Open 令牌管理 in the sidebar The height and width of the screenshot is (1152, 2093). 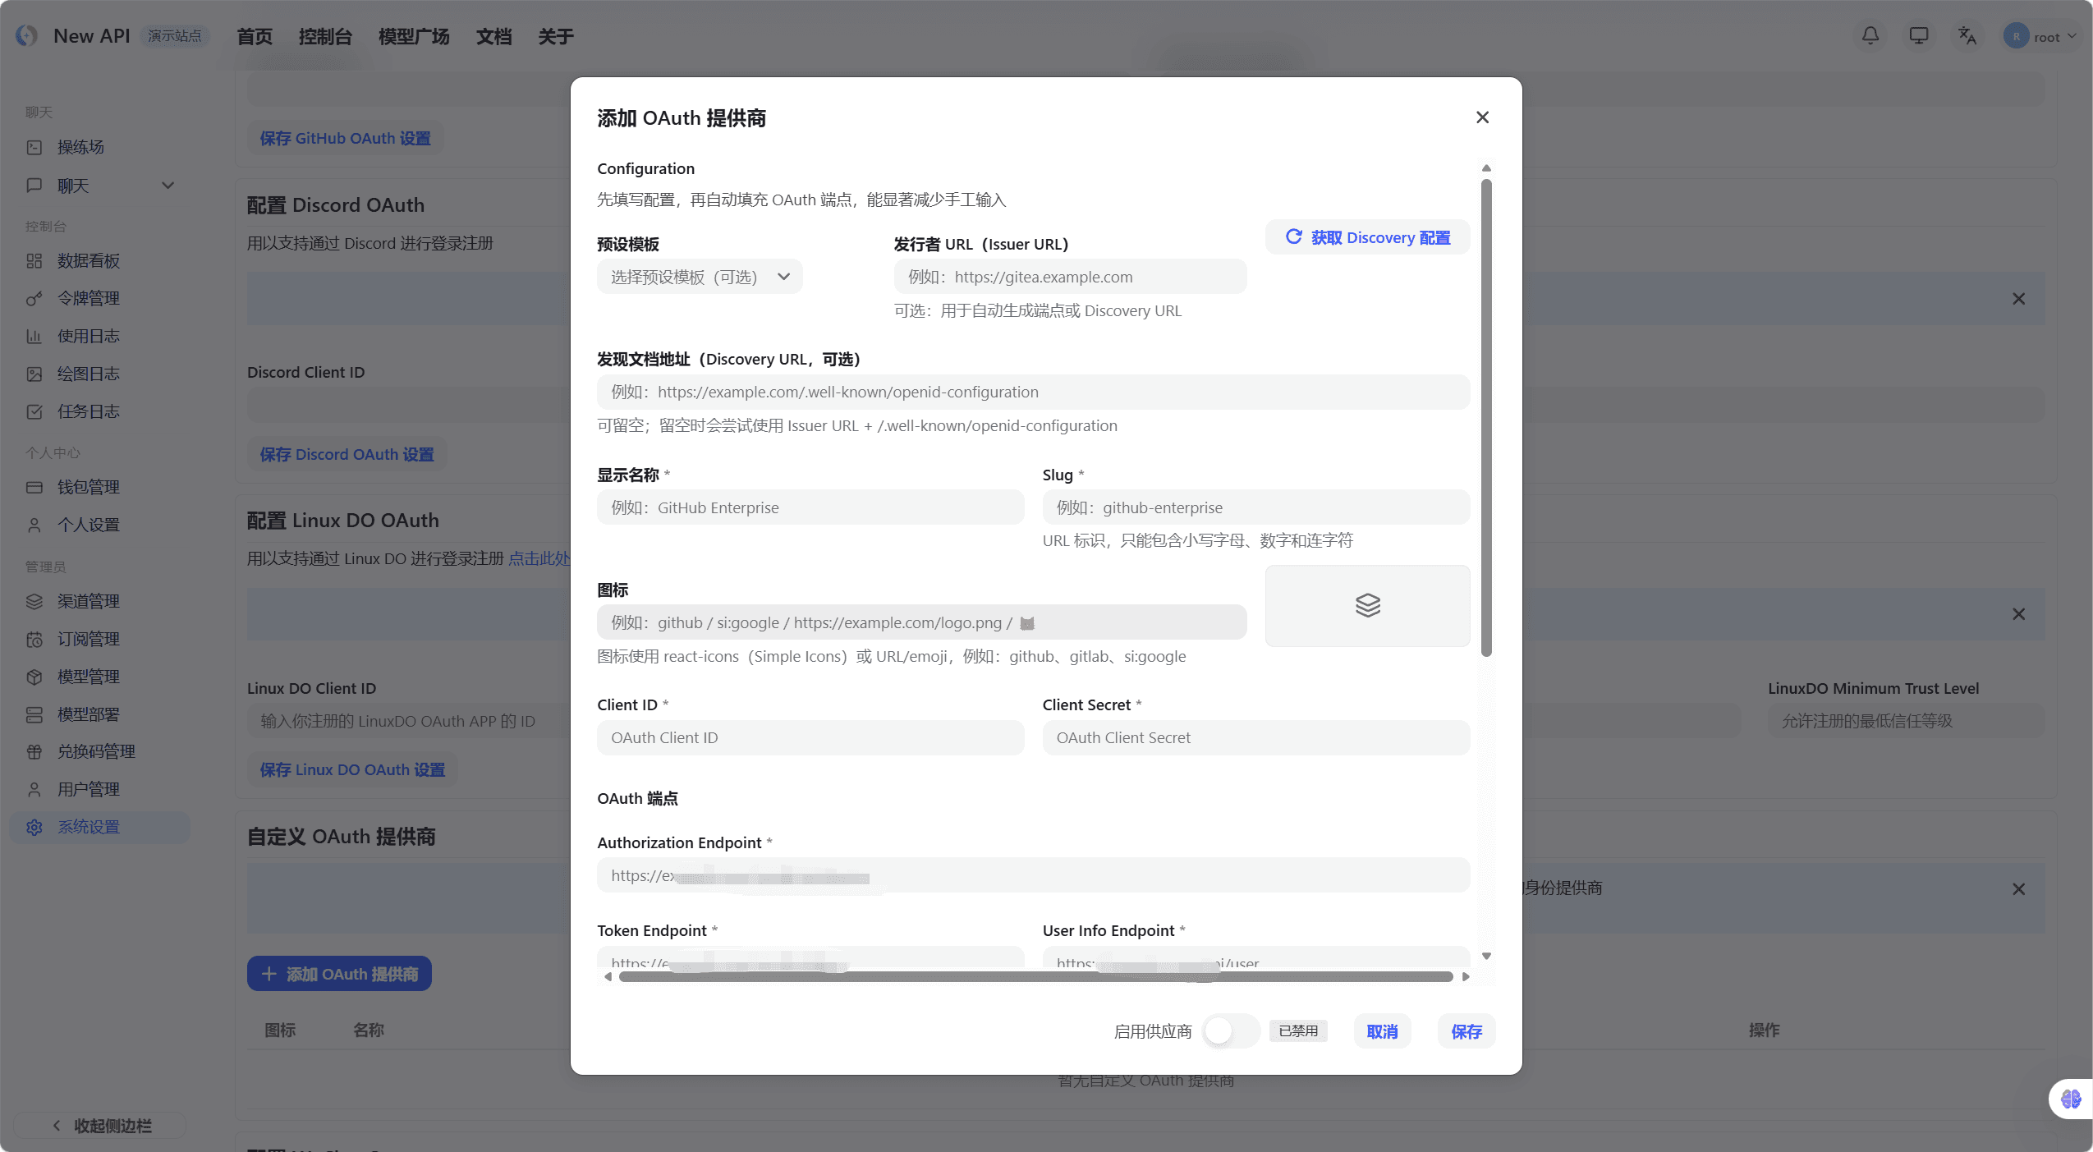(x=88, y=298)
